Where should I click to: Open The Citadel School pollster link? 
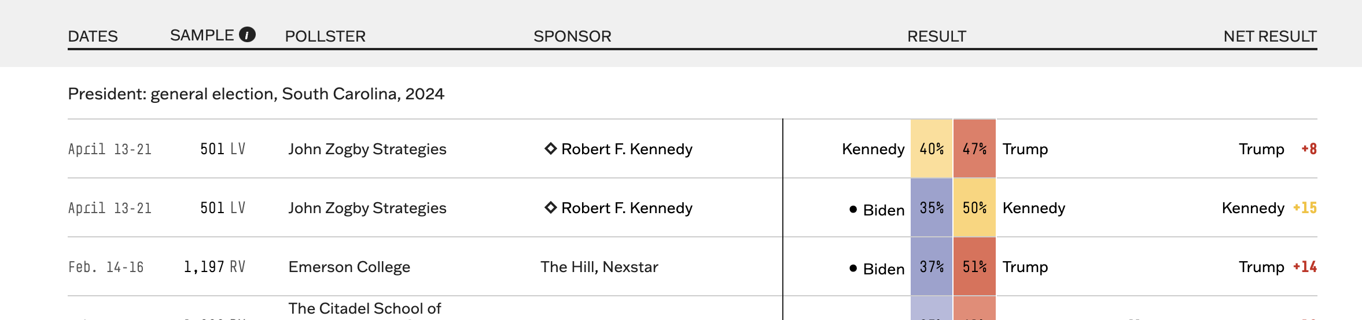(x=365, y=309)
